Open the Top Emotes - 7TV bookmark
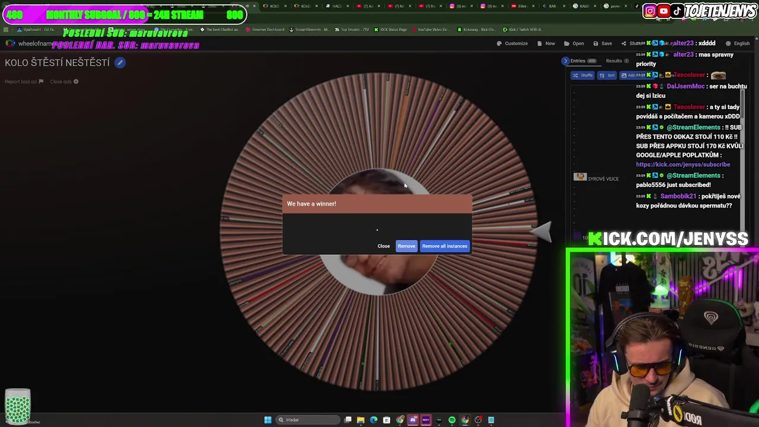This screenshot has width=759, height=427. click(x=352, y=29)
